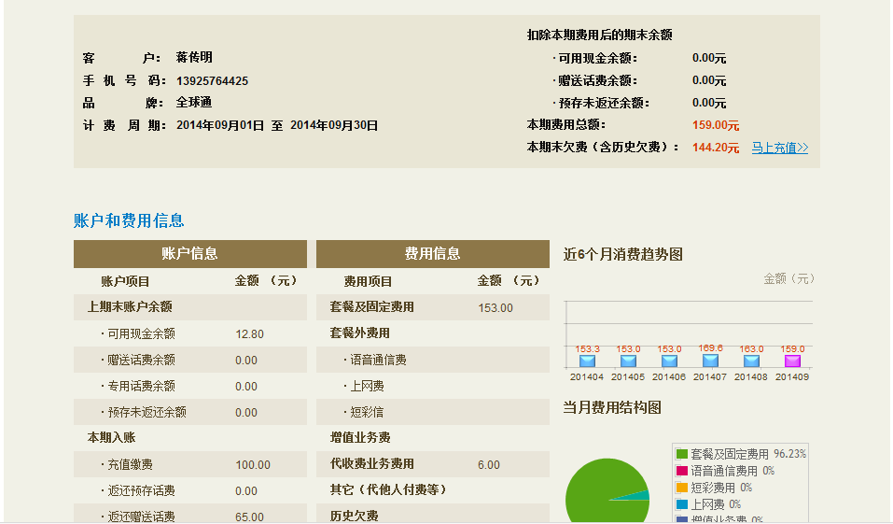Click the 201405 bar in trend chart
Screen dimensions: 893x524
coord(628,361)
